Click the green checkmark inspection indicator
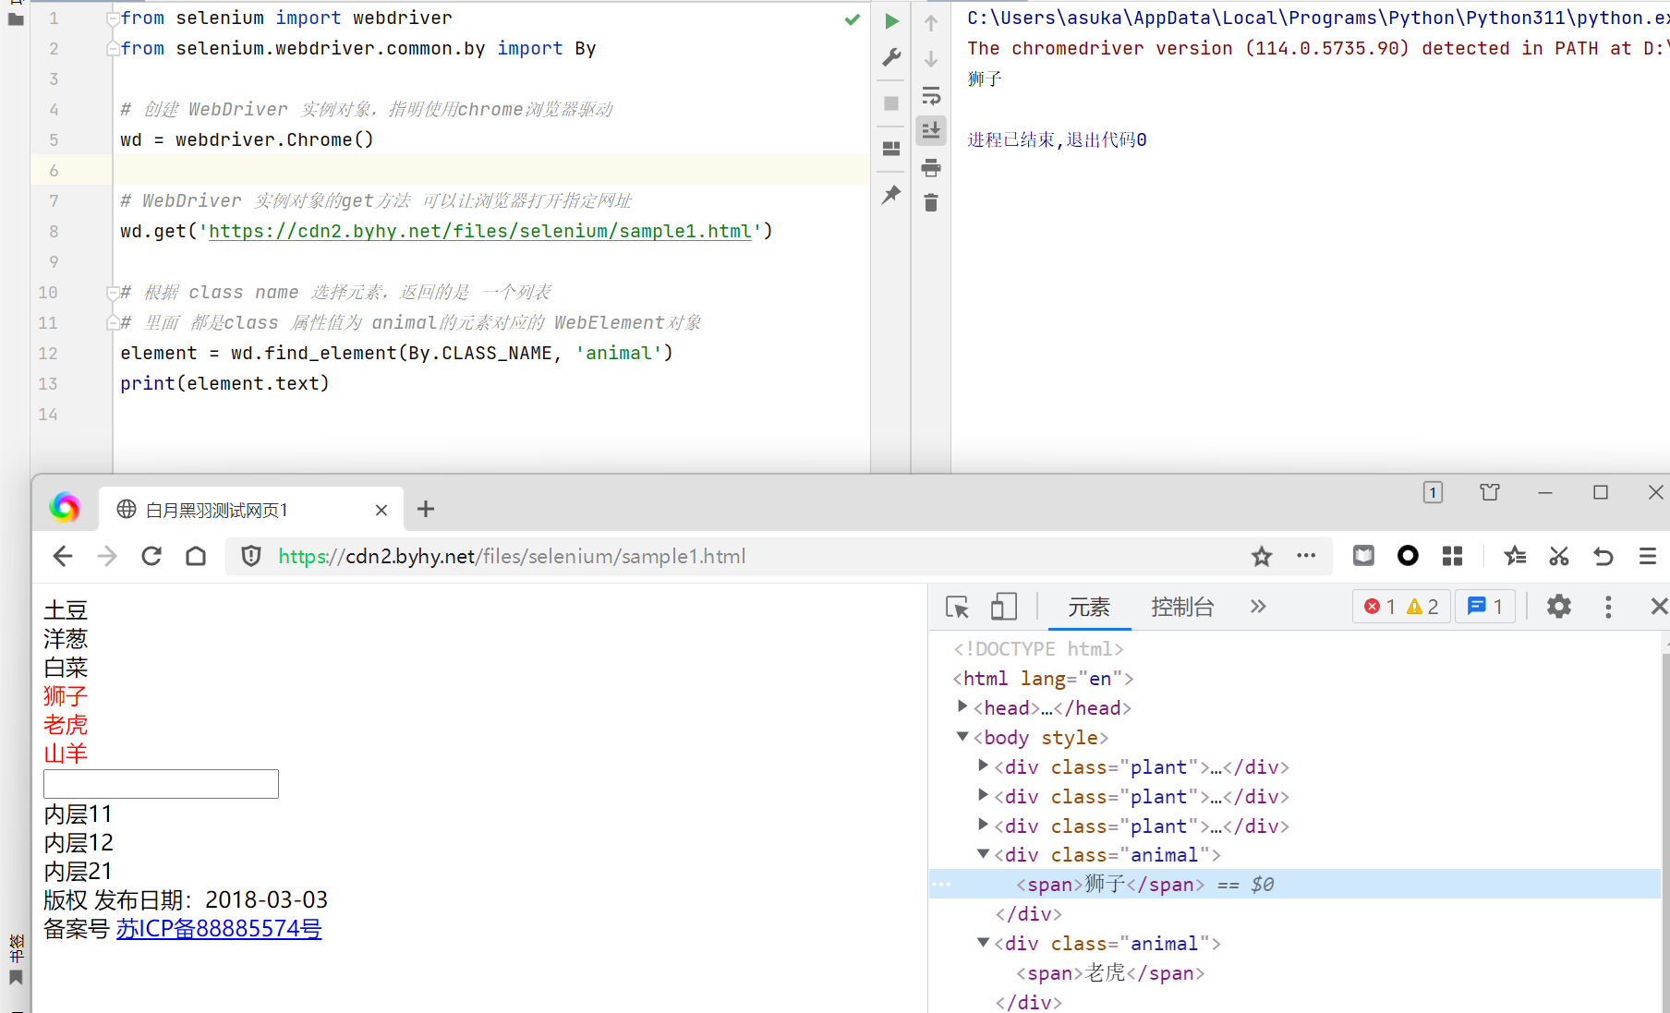This screenshot has height=1013, width=1670. coord(853,19)
